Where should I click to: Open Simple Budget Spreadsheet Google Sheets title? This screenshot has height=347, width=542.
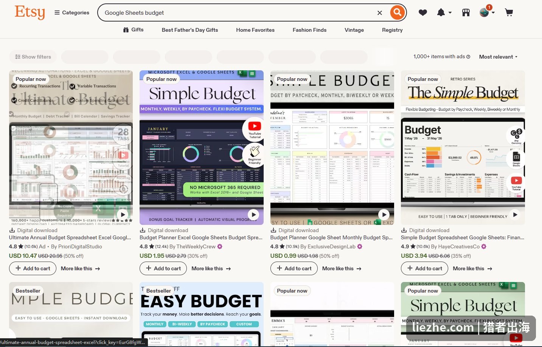(x=463, y=237)
